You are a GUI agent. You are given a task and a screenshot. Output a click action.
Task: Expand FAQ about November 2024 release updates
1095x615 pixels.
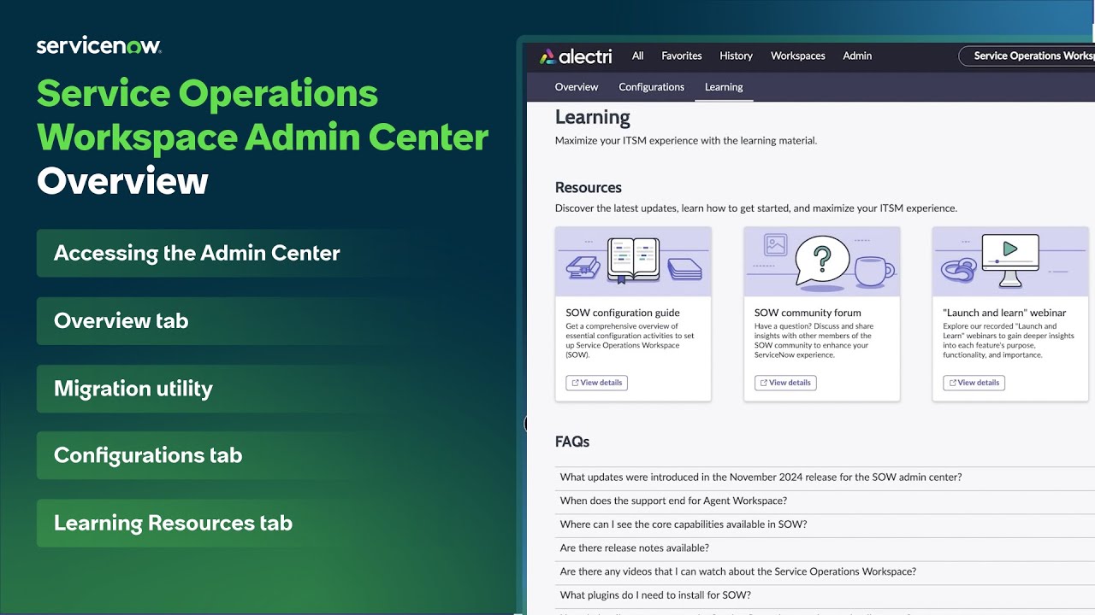(x=825, y=477)
